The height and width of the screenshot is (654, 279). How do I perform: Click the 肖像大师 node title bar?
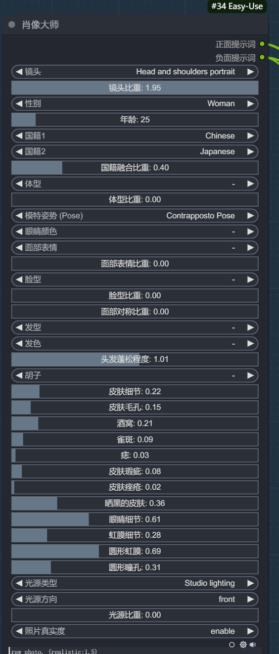tap(134, 25)
